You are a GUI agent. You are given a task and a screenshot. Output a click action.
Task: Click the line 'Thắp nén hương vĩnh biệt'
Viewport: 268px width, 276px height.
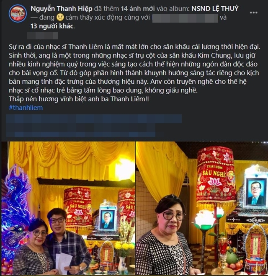(79, 99)
